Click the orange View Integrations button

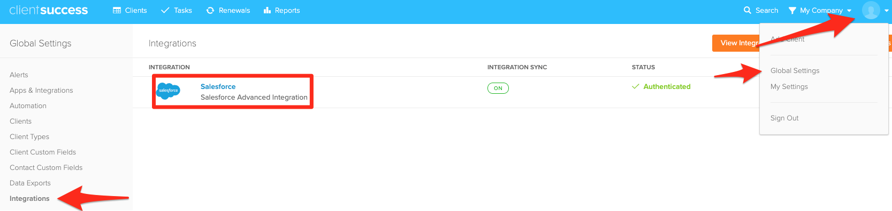(x=736, y=43)
